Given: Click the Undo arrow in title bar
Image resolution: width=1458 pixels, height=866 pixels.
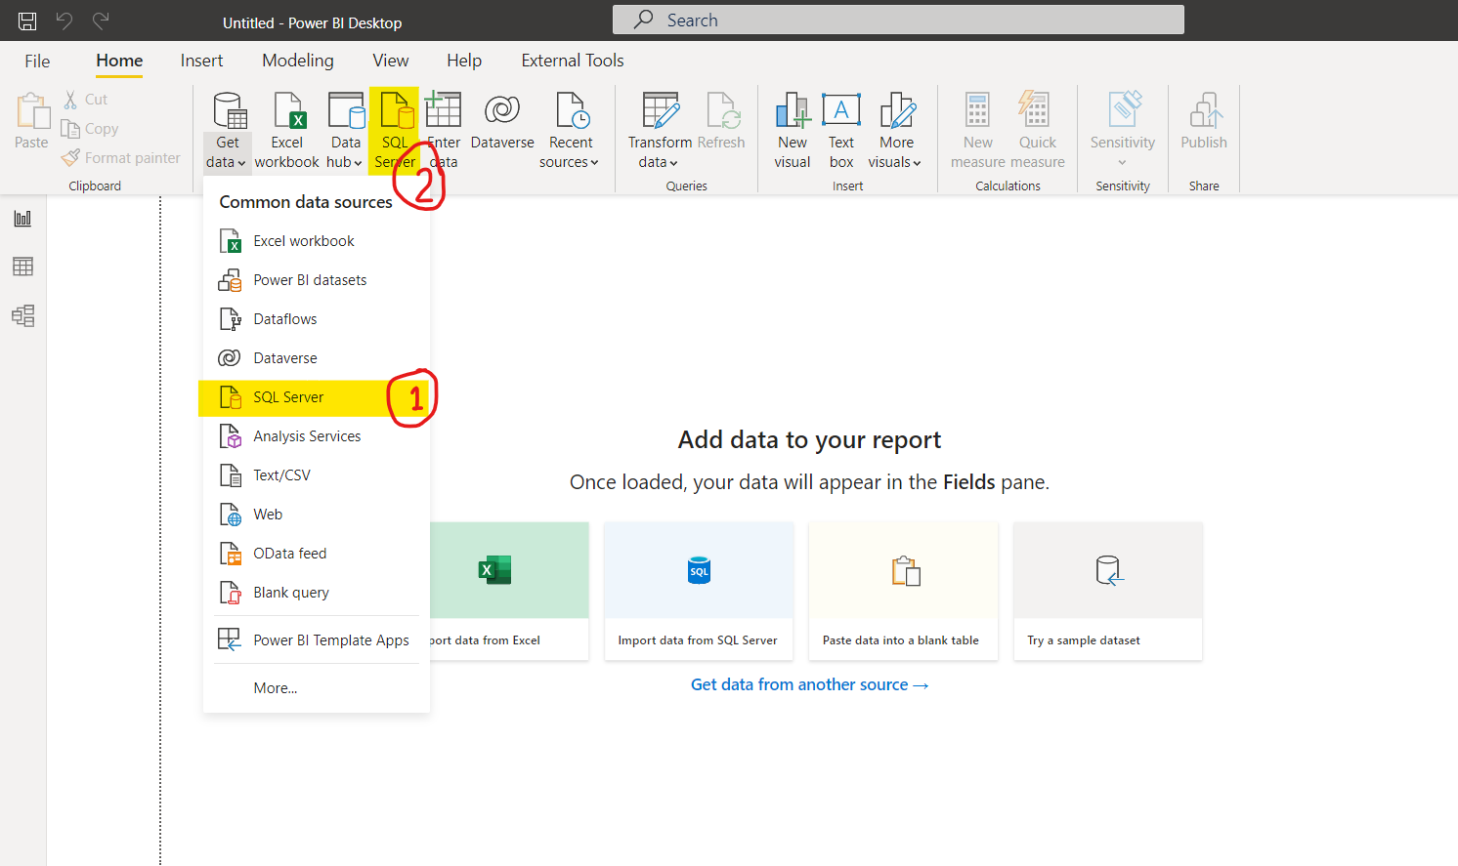Looking at the screenshot, I should click(64, 21).
